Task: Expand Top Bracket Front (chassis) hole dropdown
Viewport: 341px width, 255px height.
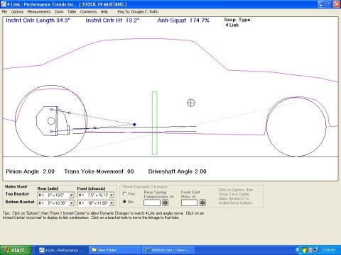Action: [112, 195]
